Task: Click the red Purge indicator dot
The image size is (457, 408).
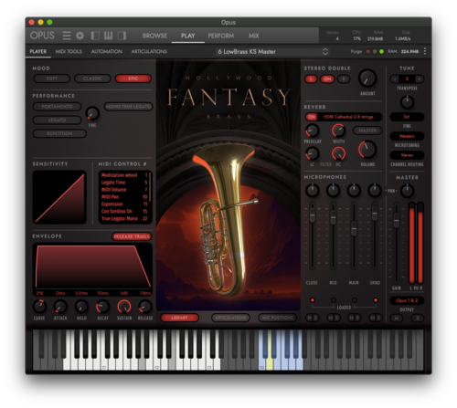Action: click(x=368, y=51)
